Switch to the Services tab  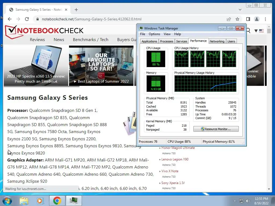click(182, 41)
